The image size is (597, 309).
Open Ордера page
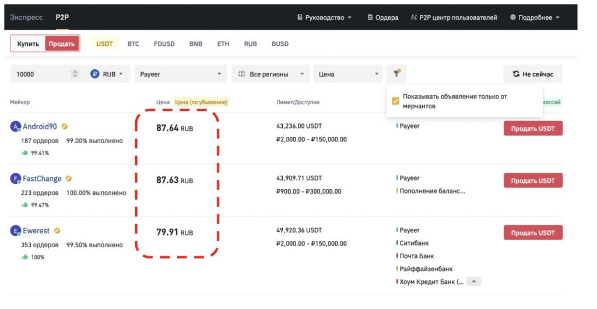click(x=383, y=17)
